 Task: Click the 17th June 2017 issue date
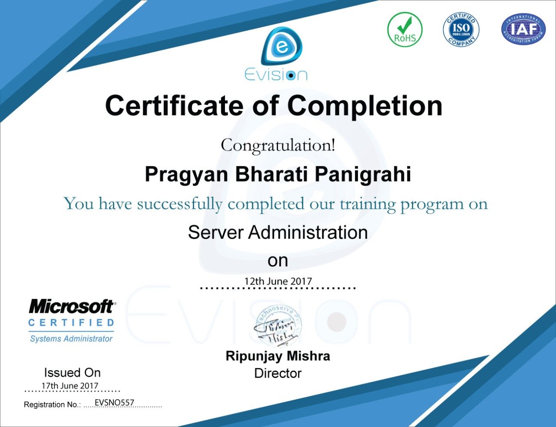[x=70, y=386]
